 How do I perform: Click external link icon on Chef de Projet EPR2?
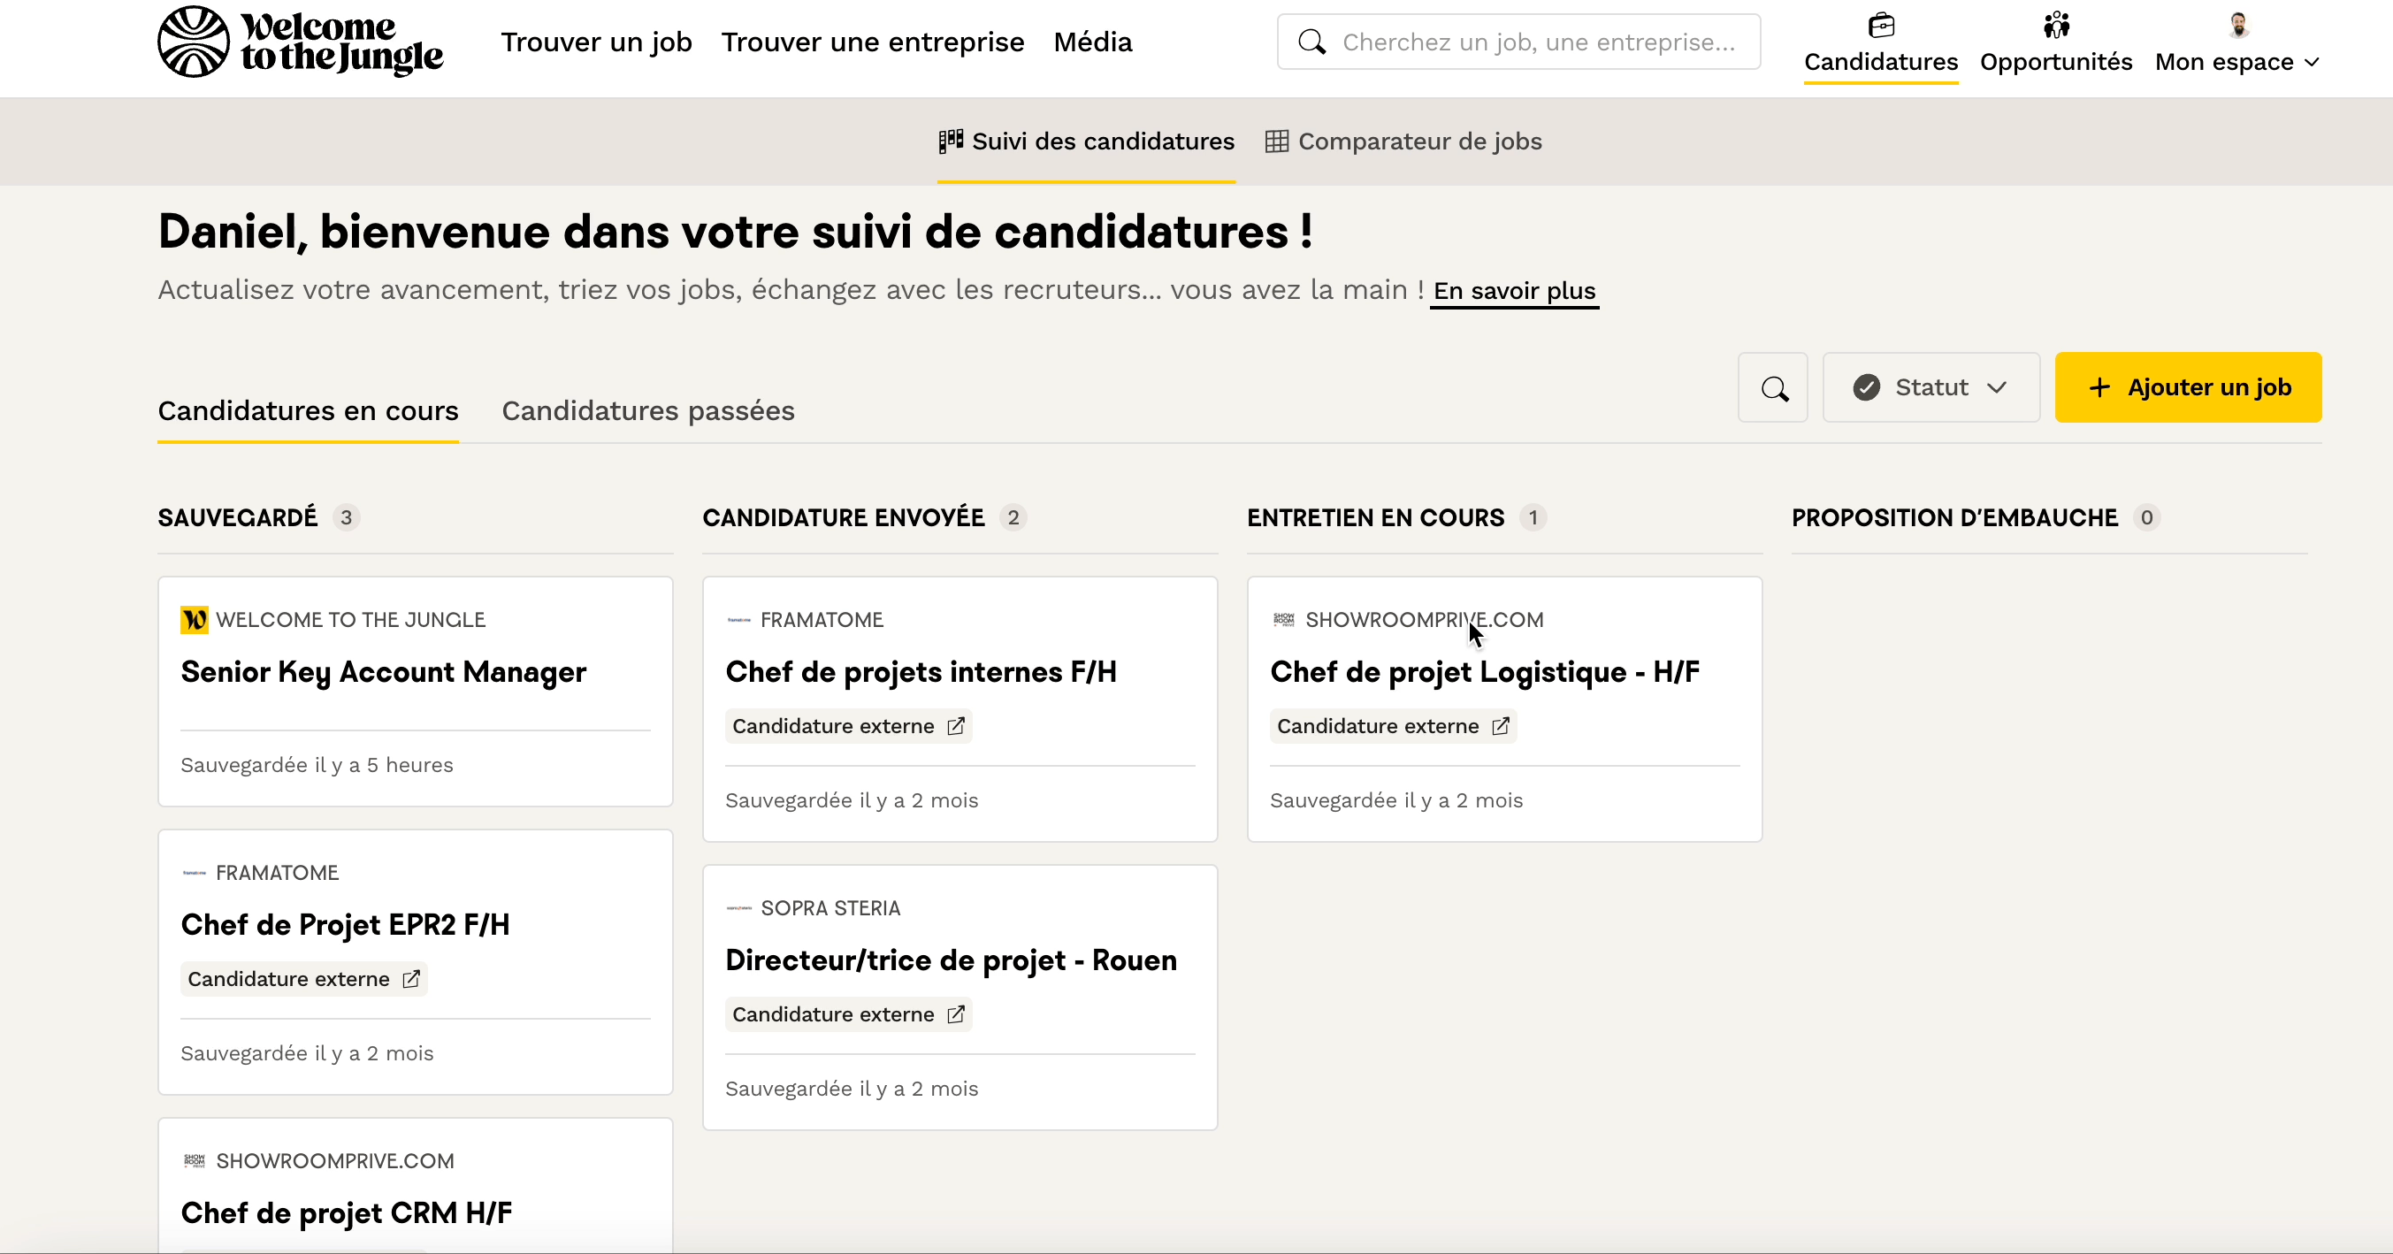(x=410, y=979)
